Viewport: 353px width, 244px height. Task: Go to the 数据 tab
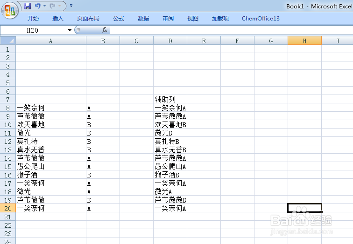pyautogui.click(x=143, y=19)
